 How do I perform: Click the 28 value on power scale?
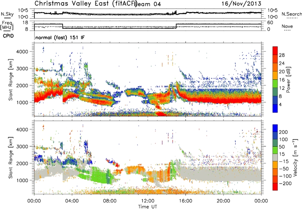pos(282,55)
